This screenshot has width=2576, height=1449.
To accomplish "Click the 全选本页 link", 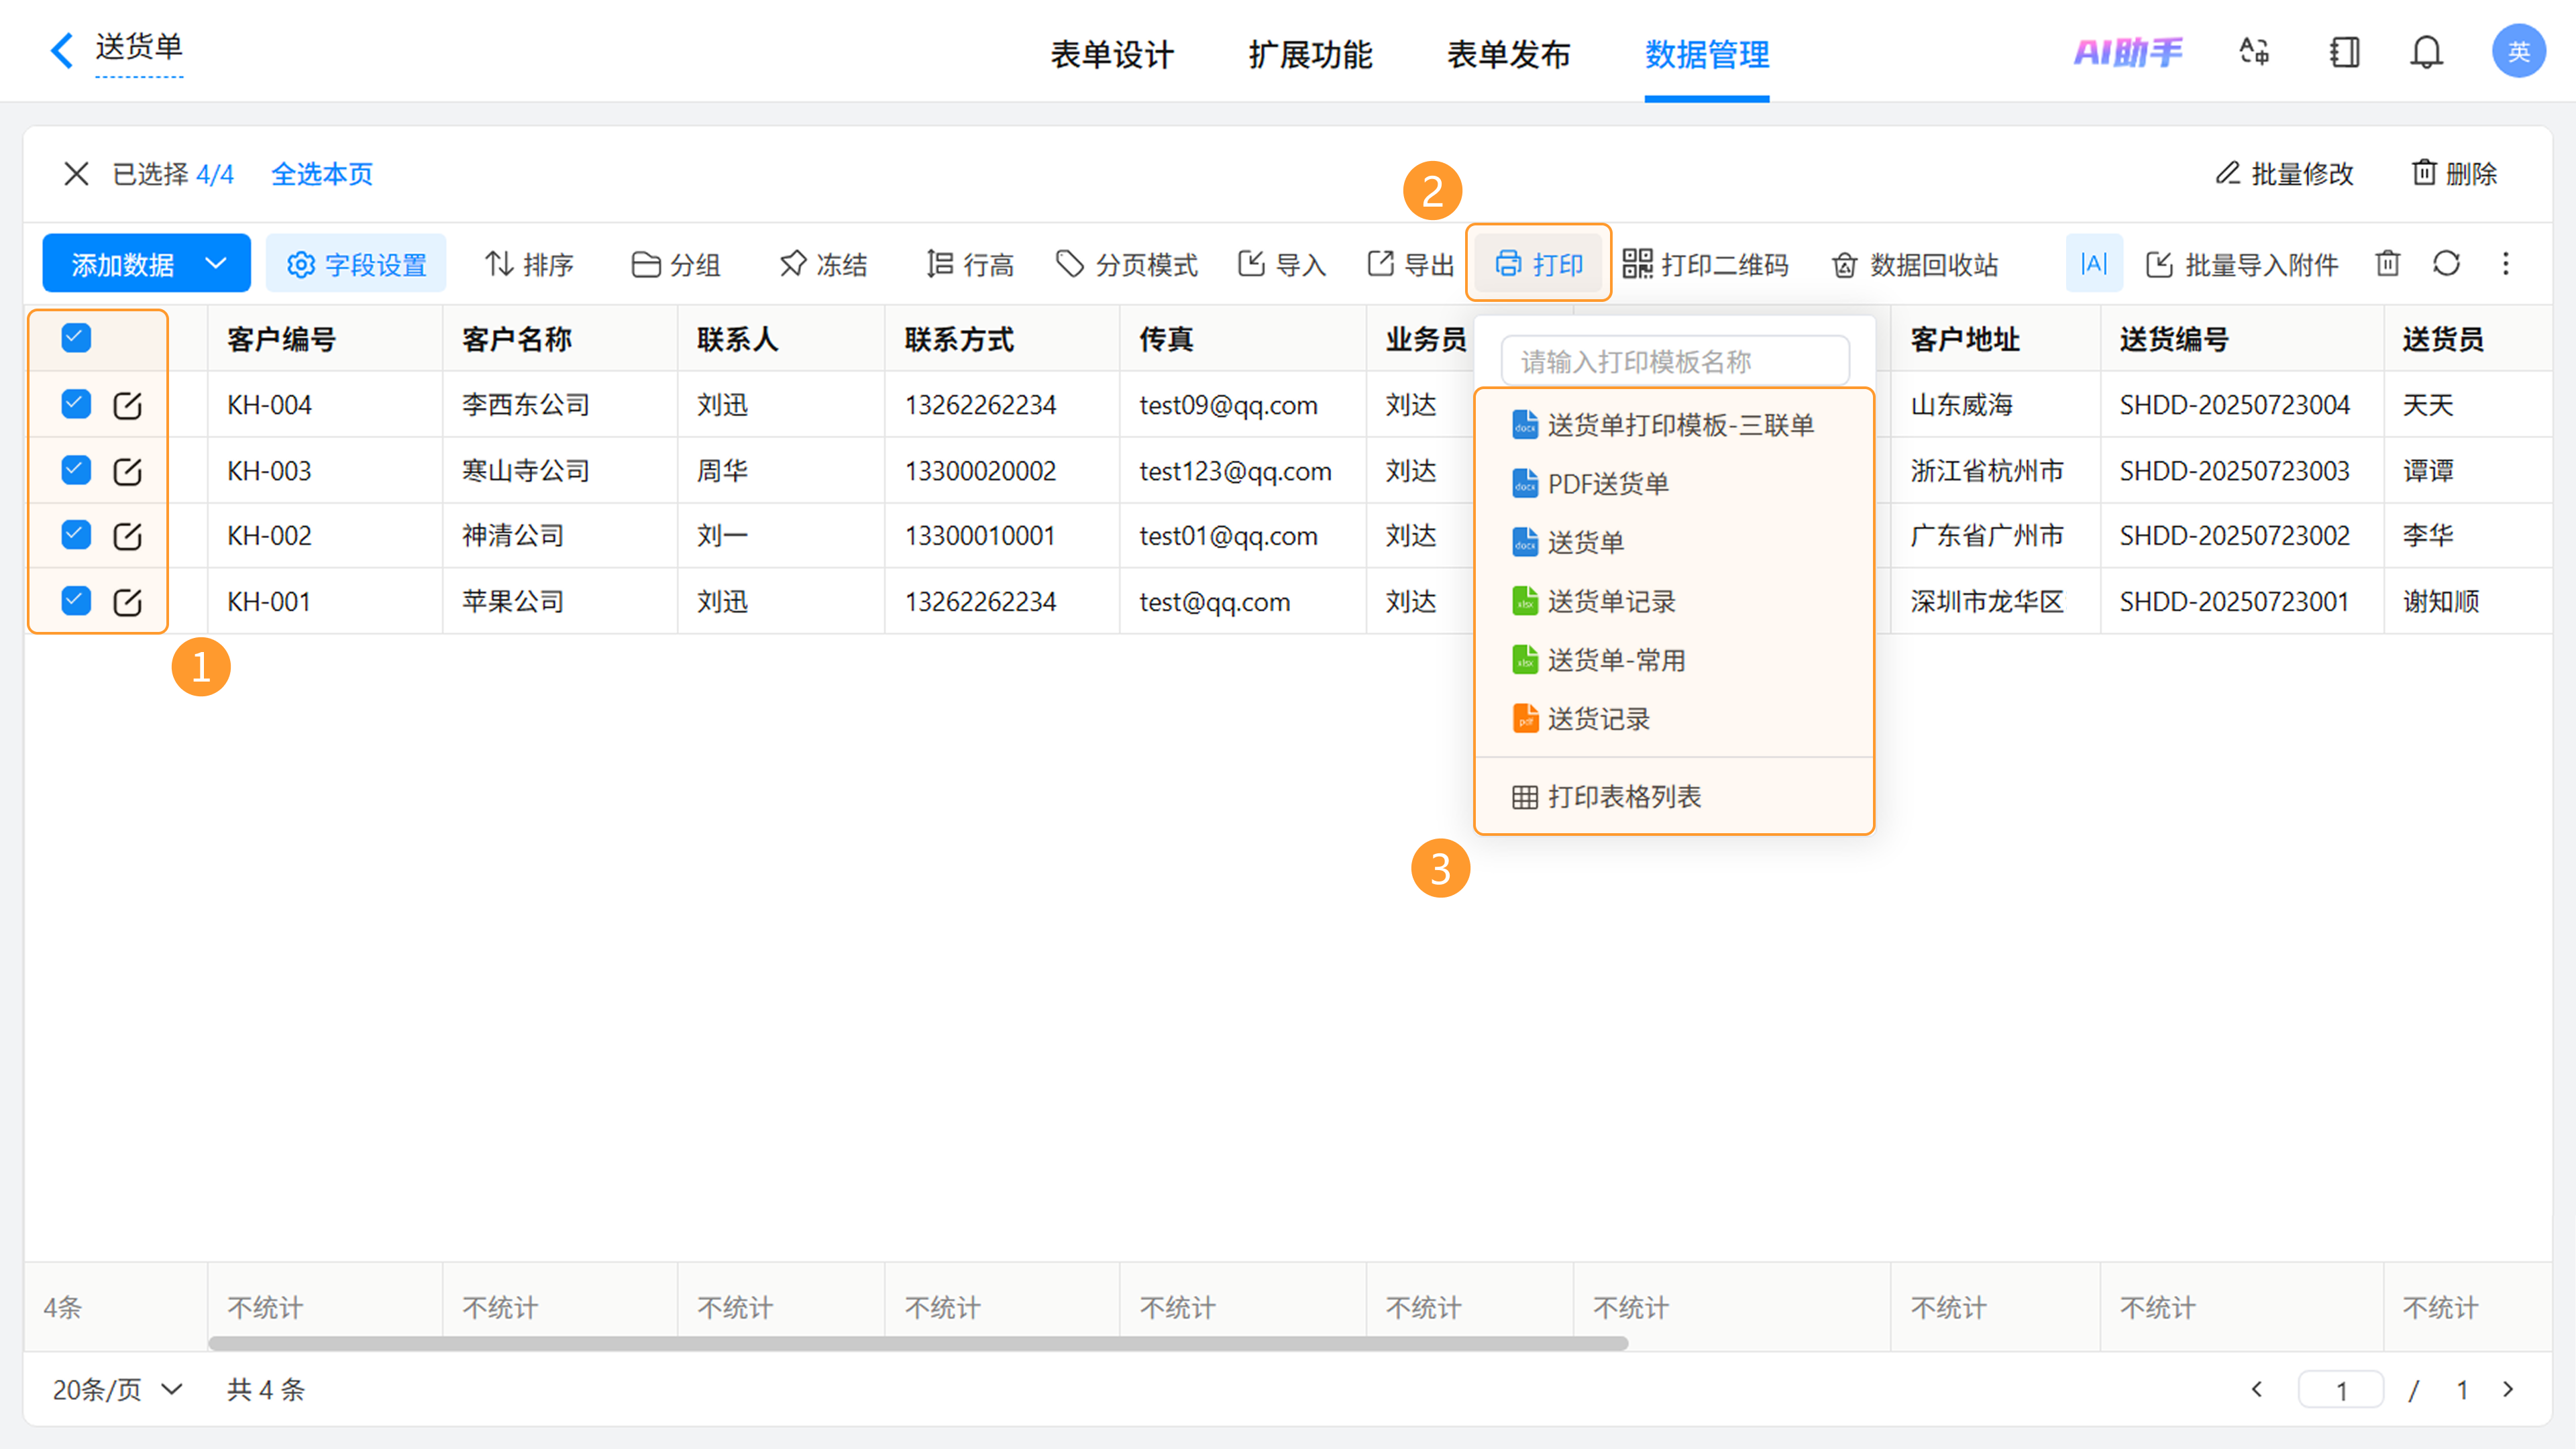I will (322, 174).
